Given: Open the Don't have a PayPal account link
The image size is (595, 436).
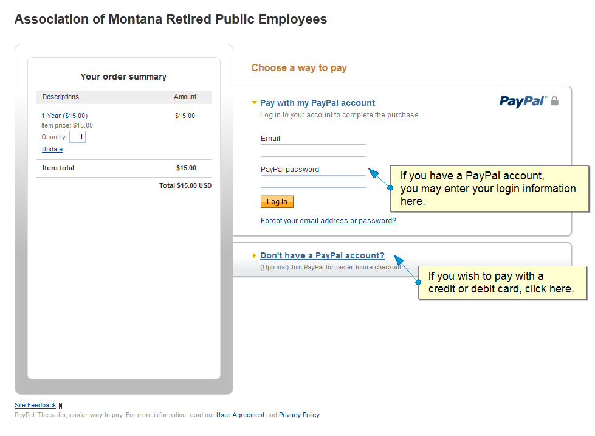Looking at the screenshot, I should coord(322,255).
